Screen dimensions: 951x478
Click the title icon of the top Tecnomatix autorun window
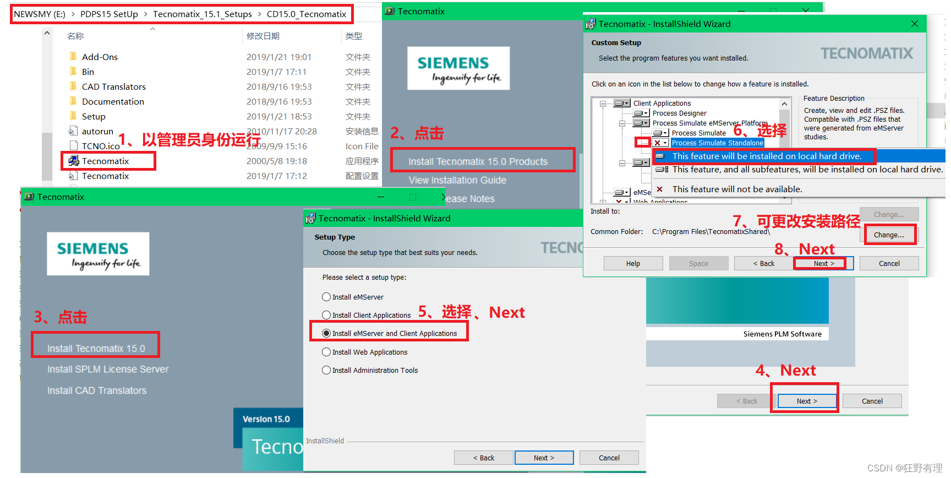pos(390,12)
